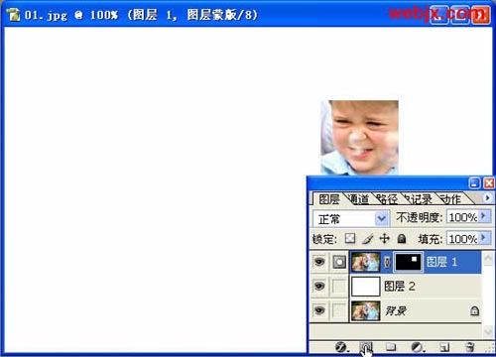Open new fill or adjustment layer menu
This screenshot has height=357, width=496.
[x=418, y=347]
